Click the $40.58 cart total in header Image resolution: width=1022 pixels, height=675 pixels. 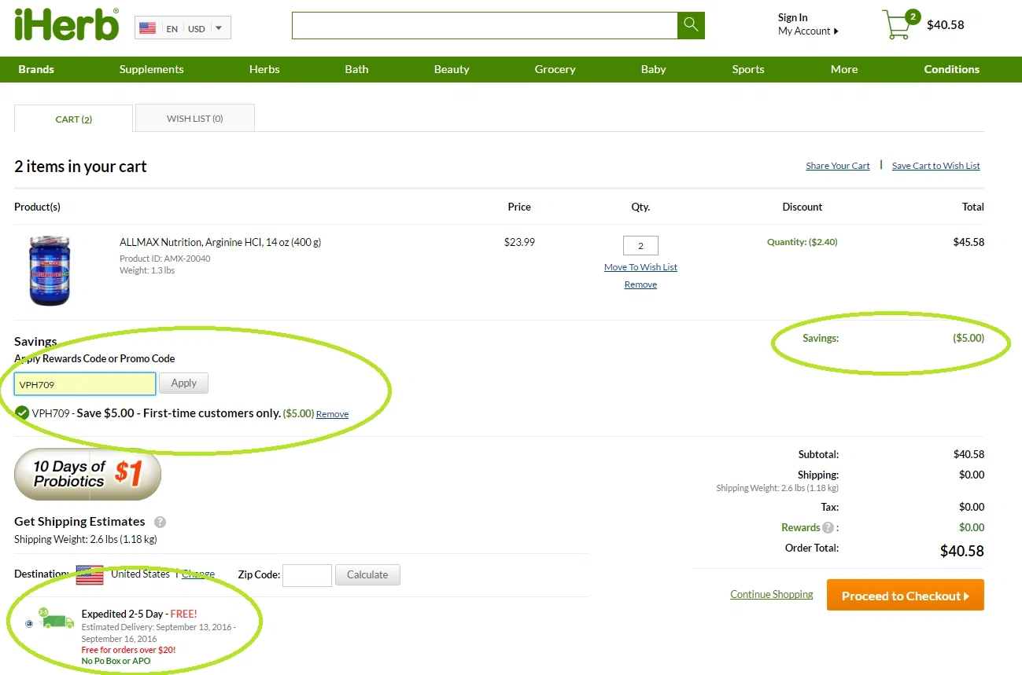click(x=945, y=25)
